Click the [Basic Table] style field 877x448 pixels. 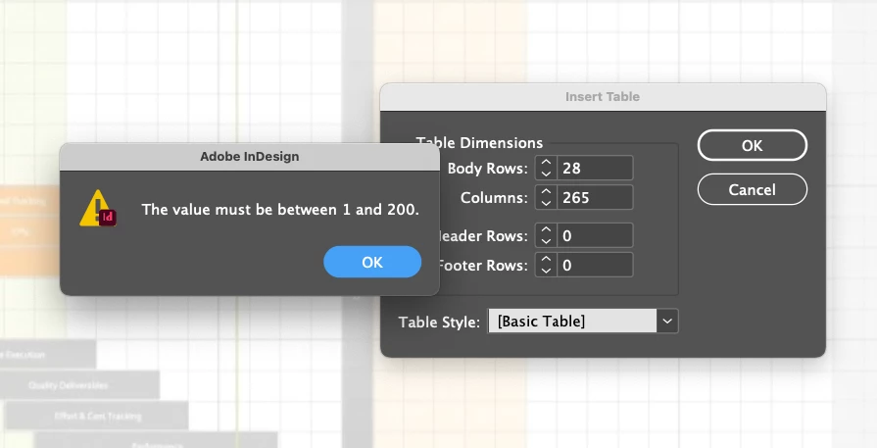point(572,321)
